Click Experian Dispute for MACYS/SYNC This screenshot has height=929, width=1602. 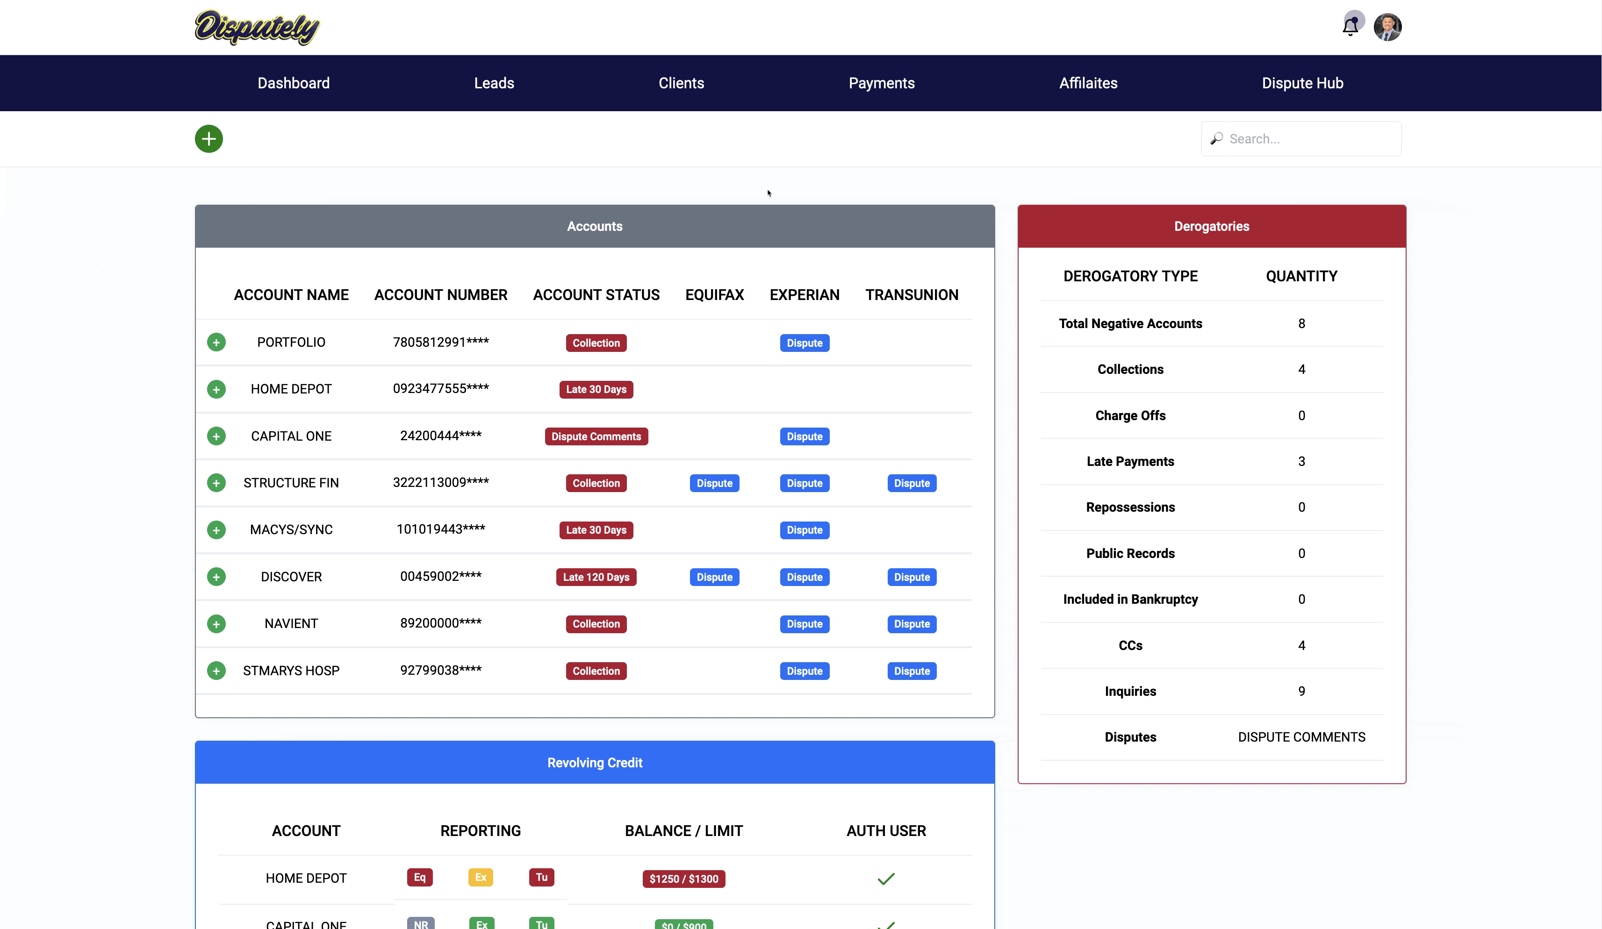tap(804, 530)
